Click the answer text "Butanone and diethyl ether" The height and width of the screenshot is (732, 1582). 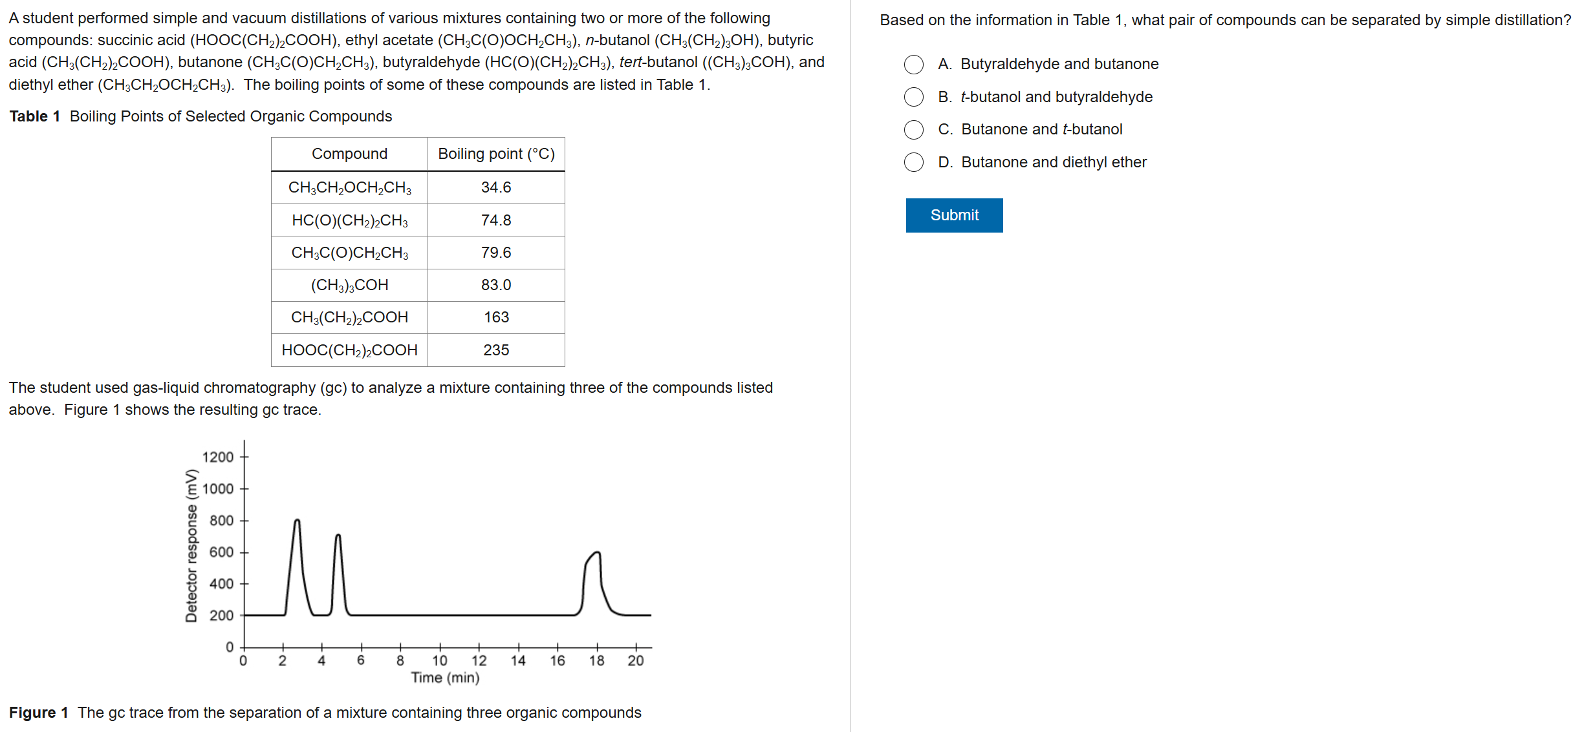[1054, 162]
